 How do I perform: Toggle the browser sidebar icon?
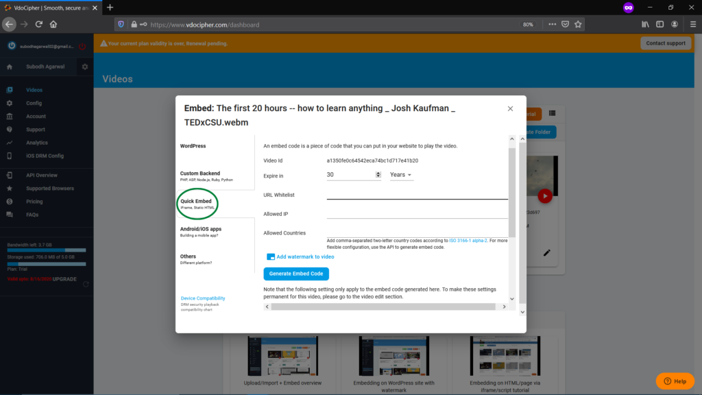(660, 25)
